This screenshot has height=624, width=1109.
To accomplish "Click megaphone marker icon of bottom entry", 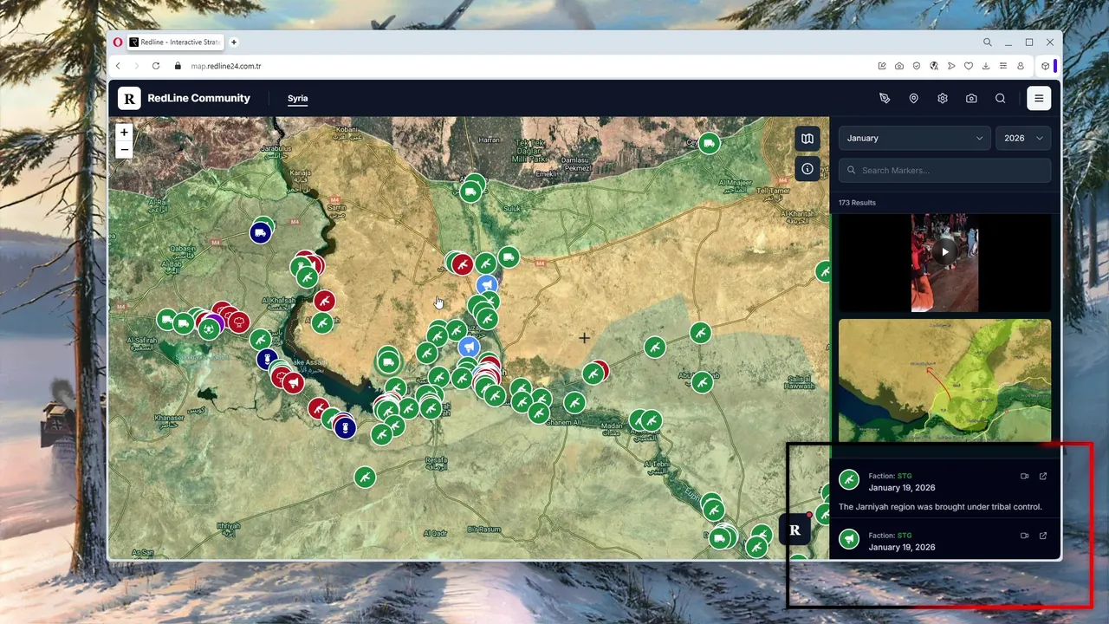I will click(849, 540).
